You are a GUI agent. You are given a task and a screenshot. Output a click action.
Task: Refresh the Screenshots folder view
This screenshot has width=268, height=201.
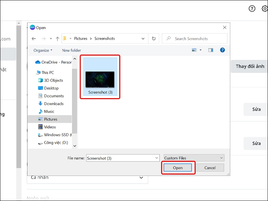click(x=154, y=39)
